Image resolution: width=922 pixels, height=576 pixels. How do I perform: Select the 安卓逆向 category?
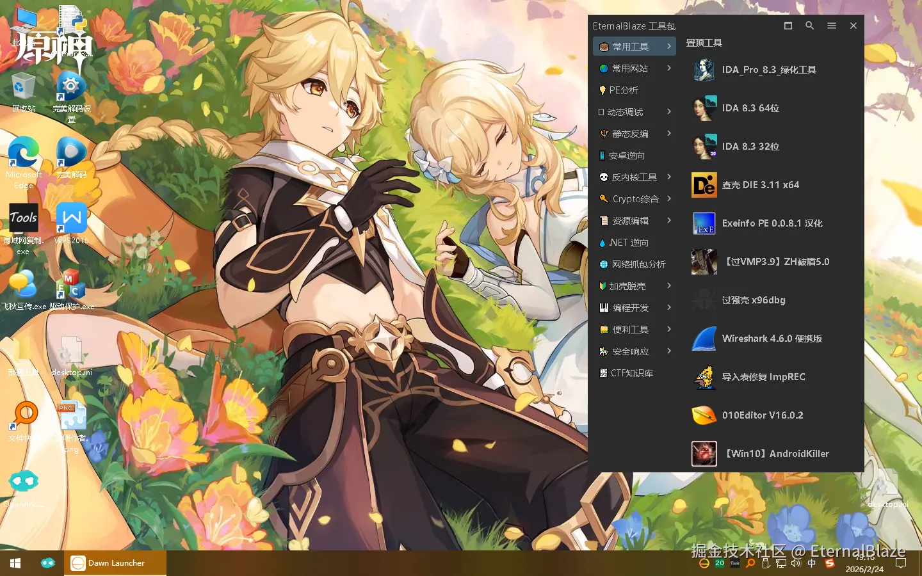tap(635, 156)
